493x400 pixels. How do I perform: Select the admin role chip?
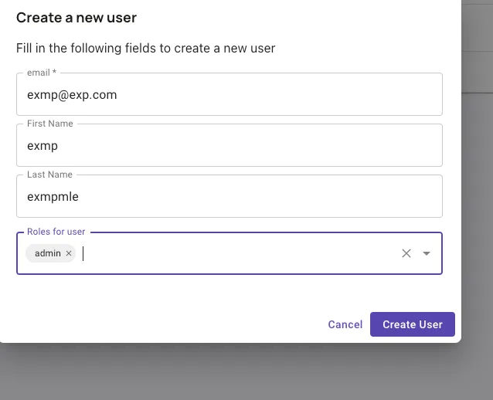(x=47, y=253)
